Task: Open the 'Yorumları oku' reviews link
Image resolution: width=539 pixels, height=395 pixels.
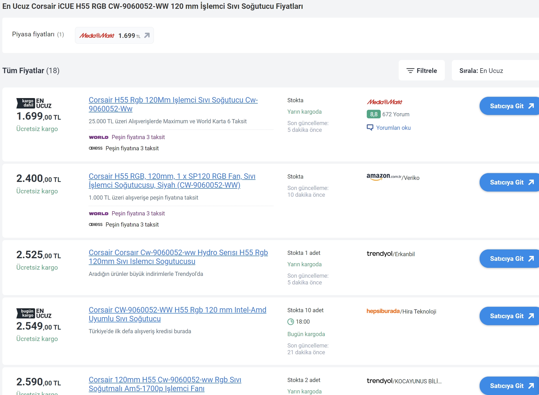Action: 393,128
